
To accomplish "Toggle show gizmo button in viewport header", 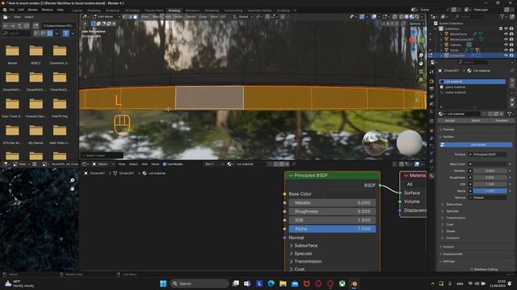I will 362,16.
